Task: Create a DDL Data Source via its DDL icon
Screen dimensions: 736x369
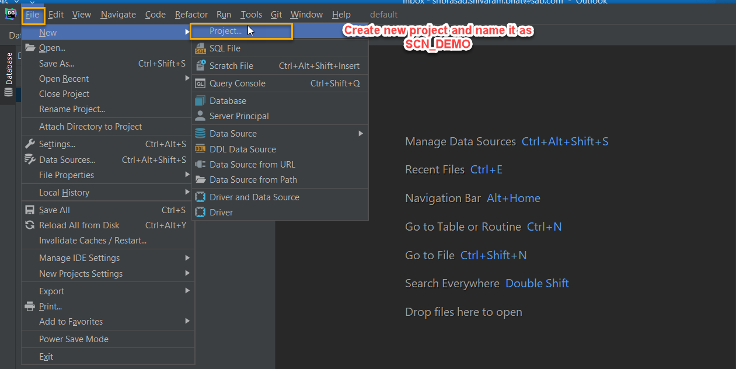Action: (201, 149)
